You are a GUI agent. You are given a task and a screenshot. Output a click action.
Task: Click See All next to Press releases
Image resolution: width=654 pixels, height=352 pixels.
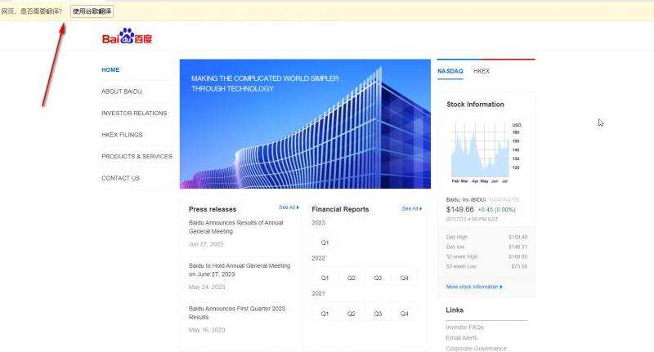pyautogui.click(x=289, y=207)
